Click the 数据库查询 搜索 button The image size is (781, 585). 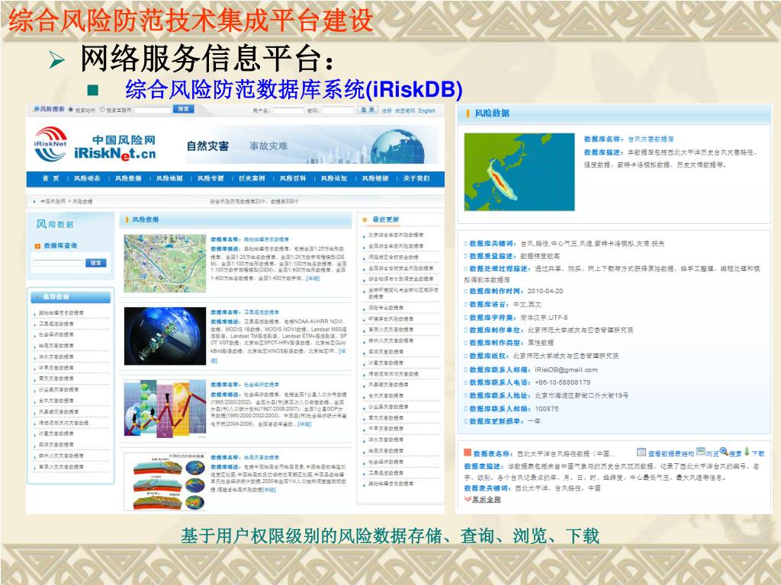coord(96,263)
